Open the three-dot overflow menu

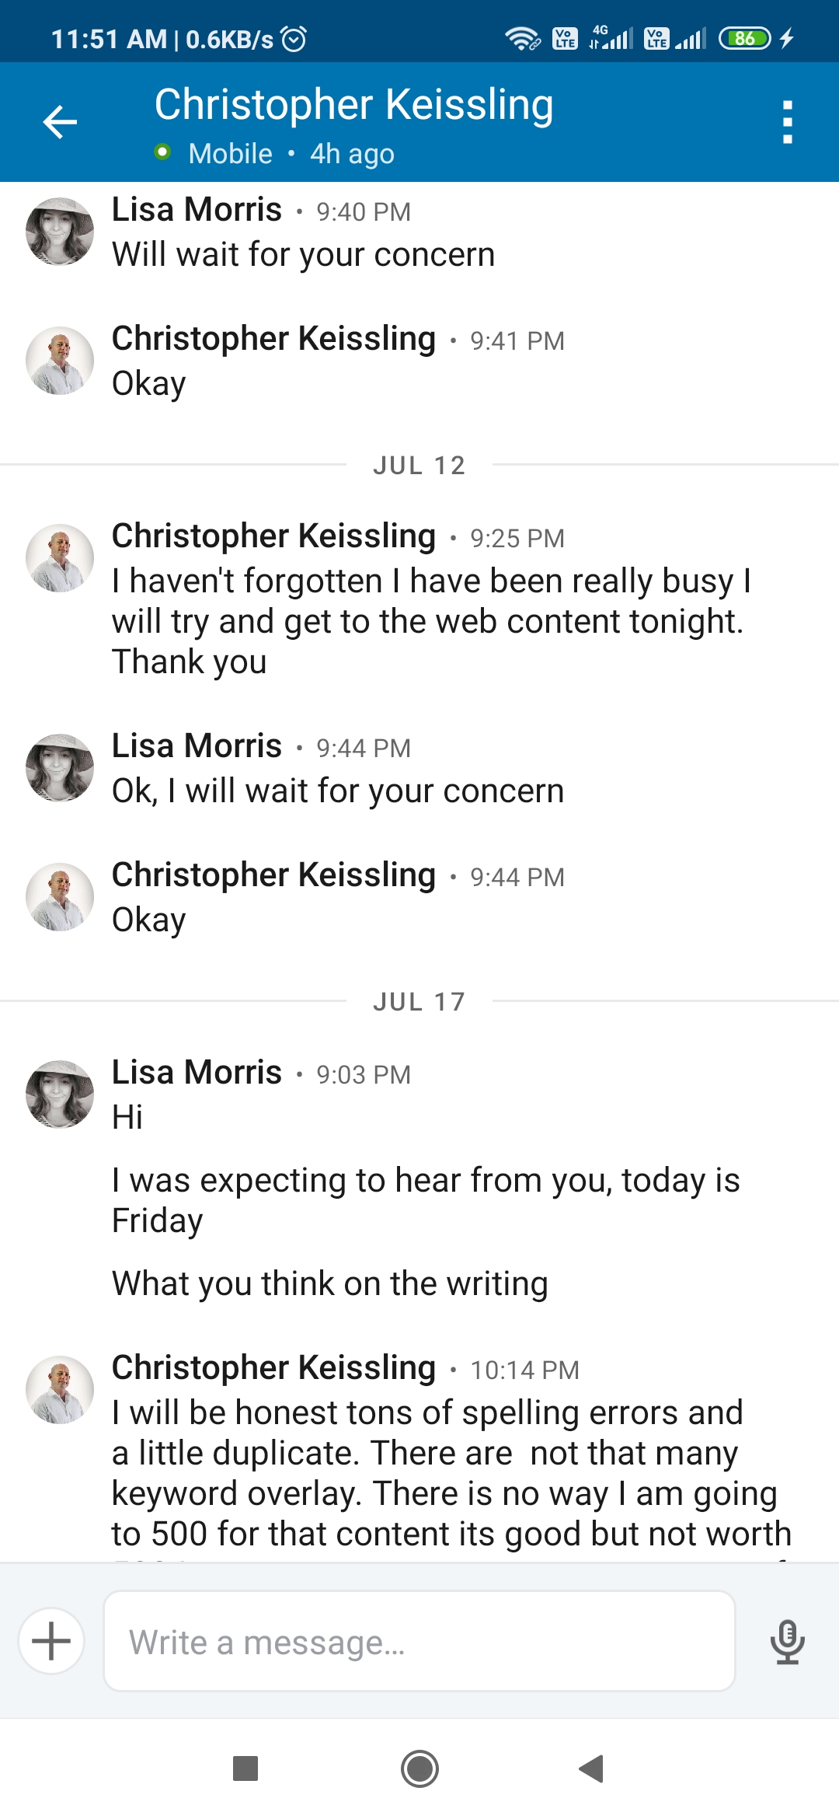[787, 122]
